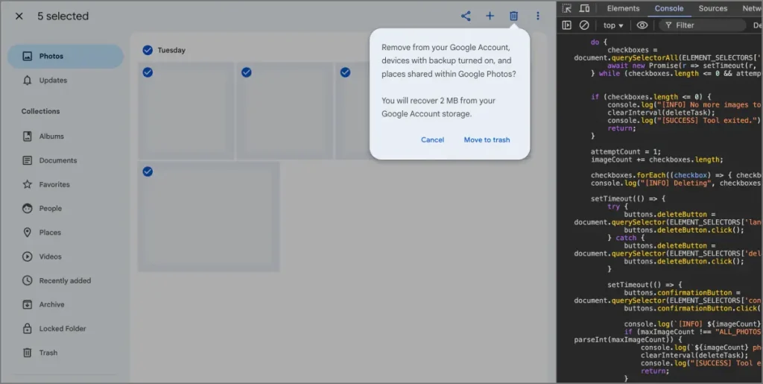Click the People face icon
The image size is (763, 384).
click(28, 208)
